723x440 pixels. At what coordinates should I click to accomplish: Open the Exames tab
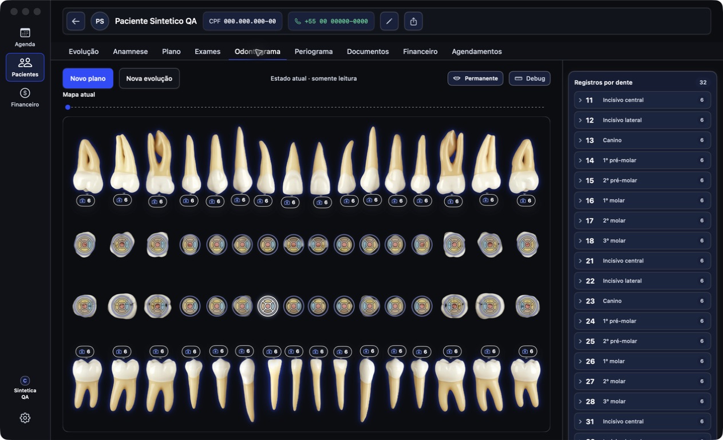[207, 52]
